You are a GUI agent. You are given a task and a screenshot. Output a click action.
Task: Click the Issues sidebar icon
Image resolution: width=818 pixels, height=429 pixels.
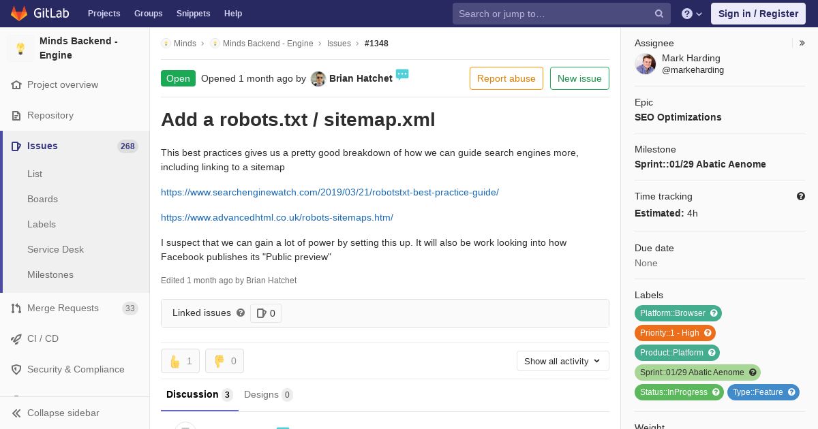coord(16,146)
